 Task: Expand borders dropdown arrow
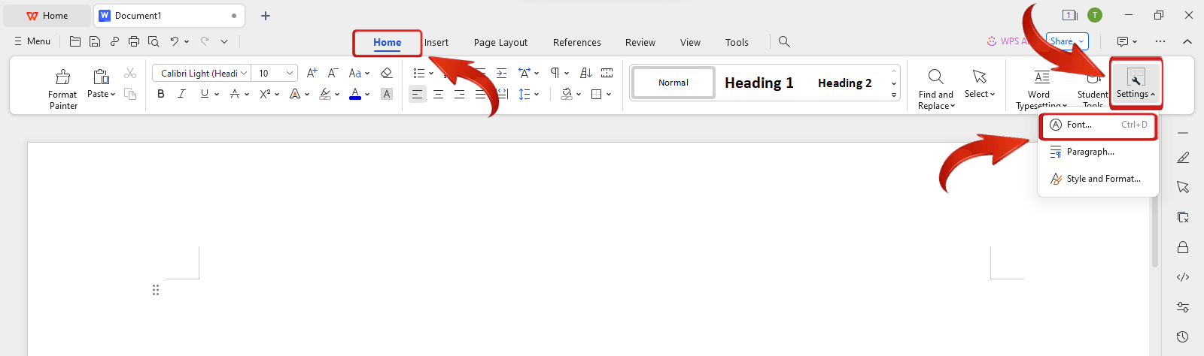609,94
